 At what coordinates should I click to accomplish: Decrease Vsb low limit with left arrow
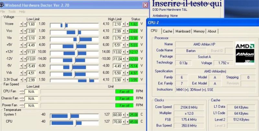coord(21,73)
